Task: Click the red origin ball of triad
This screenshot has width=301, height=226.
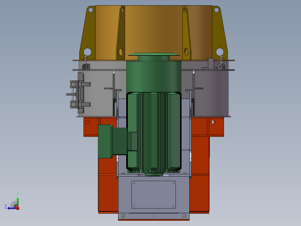Action: tap(18, 208)
